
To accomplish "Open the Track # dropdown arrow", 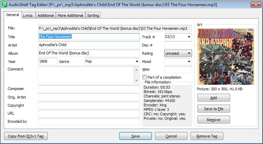I will (189, 37).
